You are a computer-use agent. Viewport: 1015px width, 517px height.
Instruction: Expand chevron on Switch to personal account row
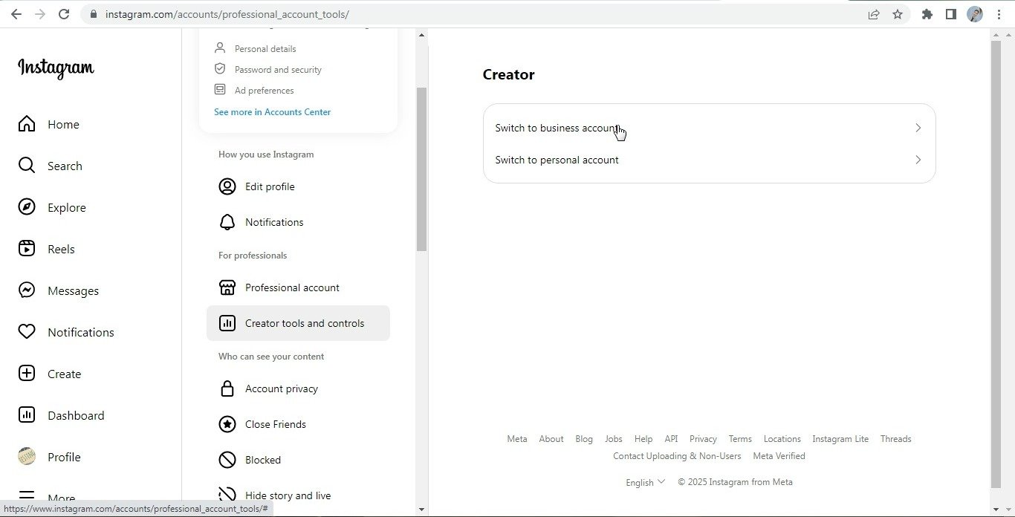coord(918,160)
